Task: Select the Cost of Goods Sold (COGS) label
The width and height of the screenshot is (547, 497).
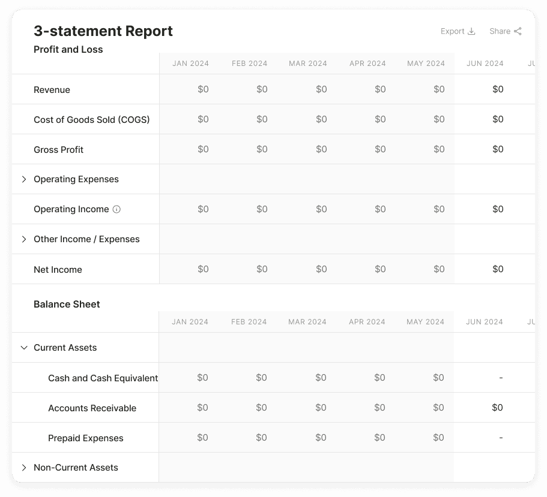Action: (x=91, y=120)
